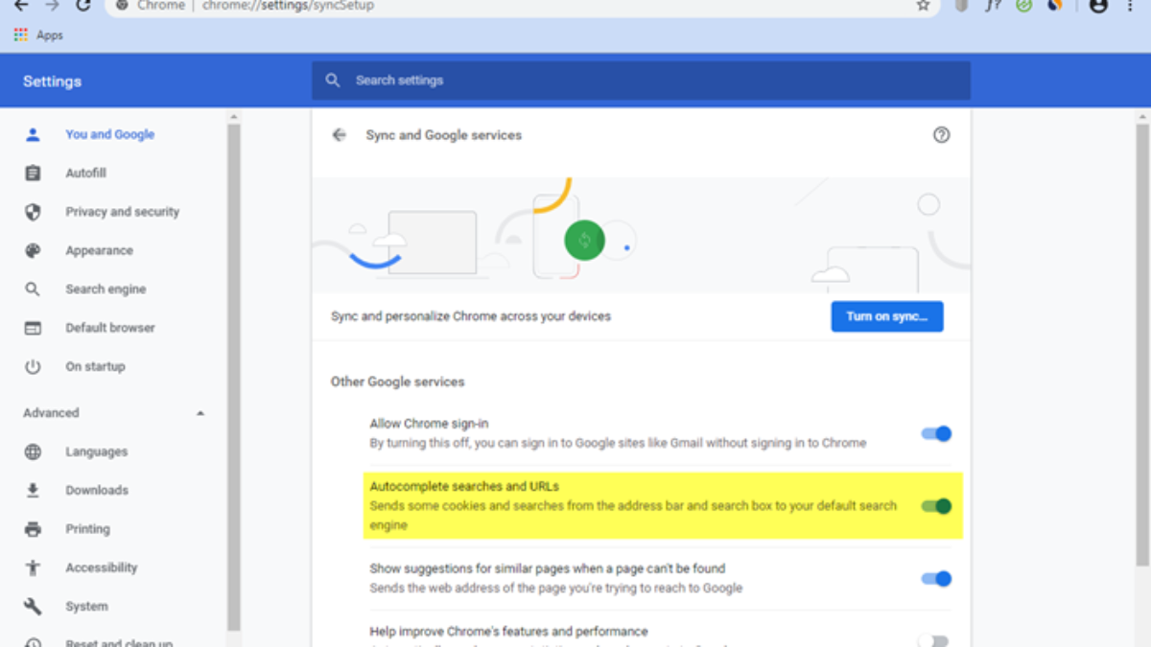Bookmark this page with the star icon
The image size is (1151, 647).
pyautogui.click(x=923, y=6)
